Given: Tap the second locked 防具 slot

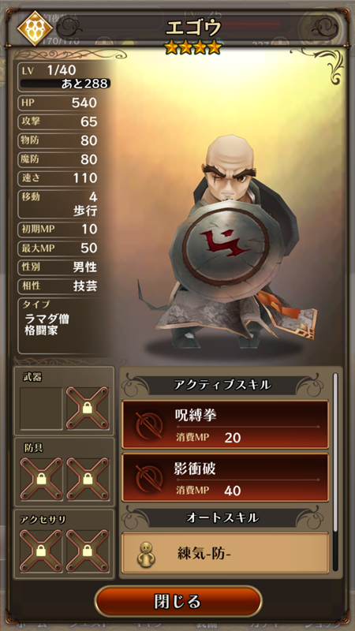Looking at the screenshot, I should pyautogui.click(x=88, y=479).
